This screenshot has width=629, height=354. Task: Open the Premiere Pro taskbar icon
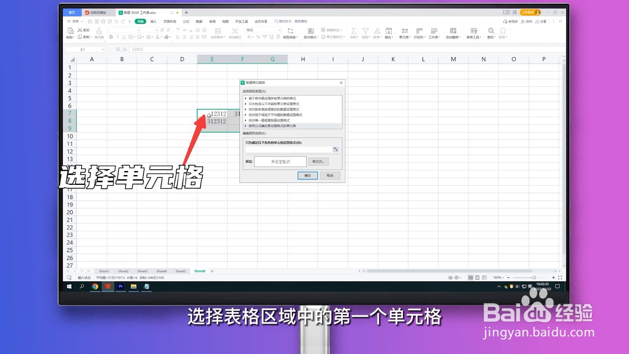[x=121, y=286]
